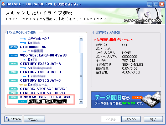Minimize the DATAOK window
This screenshot has height=125, width=166.
point(150,4)
